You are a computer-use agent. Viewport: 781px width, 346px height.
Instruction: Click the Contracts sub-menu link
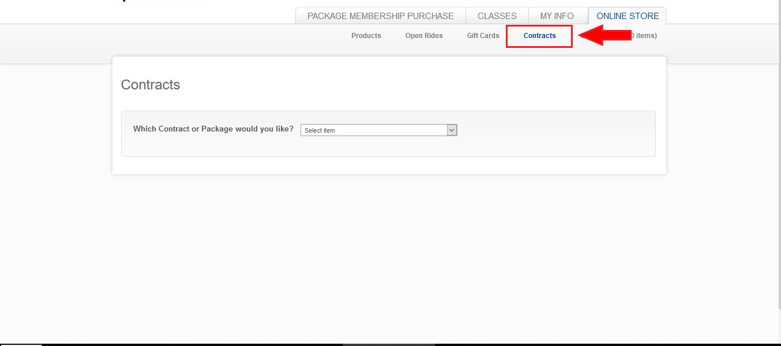click(539, 36)
